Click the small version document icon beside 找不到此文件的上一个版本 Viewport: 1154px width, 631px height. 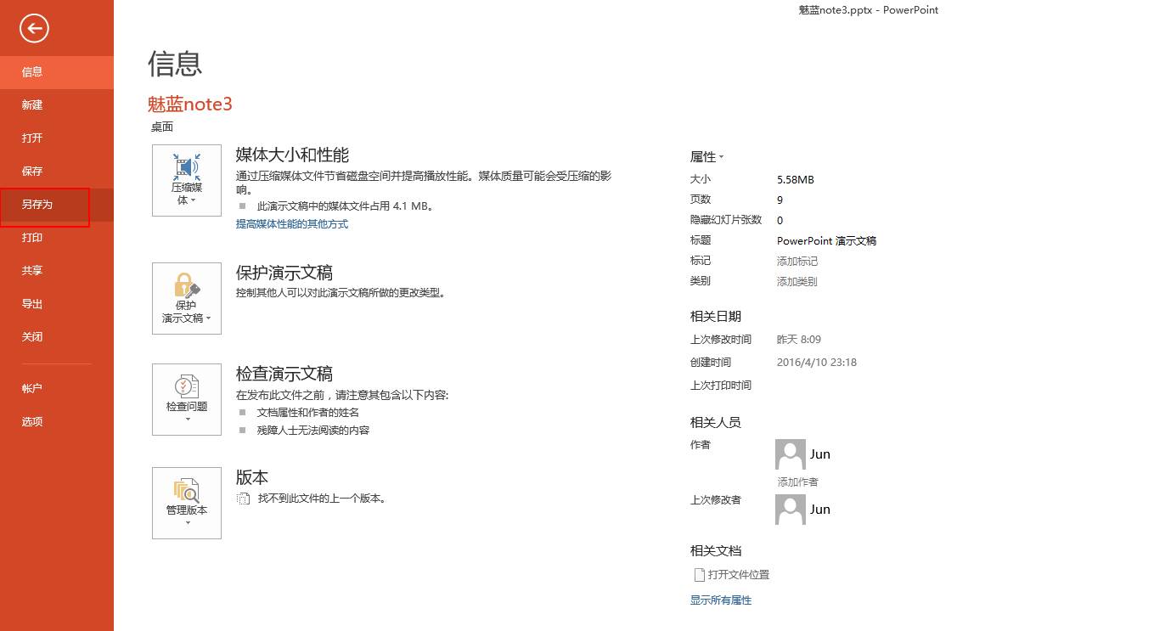coord(243,499)
